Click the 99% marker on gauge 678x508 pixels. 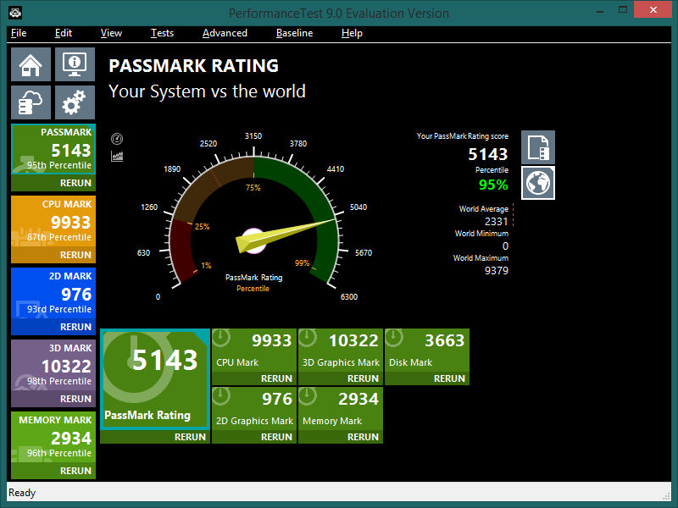point(303,263)
